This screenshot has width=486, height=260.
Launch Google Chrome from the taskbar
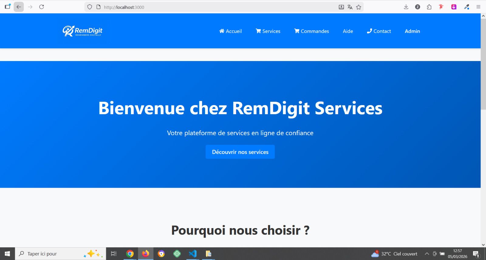pos(130,254)
